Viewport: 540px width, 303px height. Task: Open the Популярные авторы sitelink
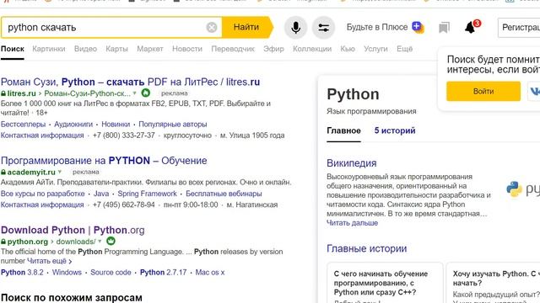coord(172,124)
